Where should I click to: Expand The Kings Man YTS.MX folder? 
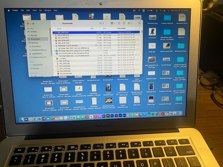click(x=55, y=51)
